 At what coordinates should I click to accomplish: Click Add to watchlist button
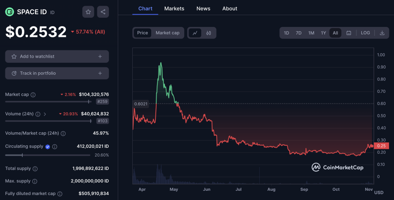click(57, 57)
